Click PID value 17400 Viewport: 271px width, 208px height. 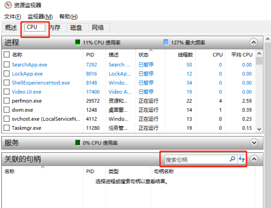pos(93,92)
